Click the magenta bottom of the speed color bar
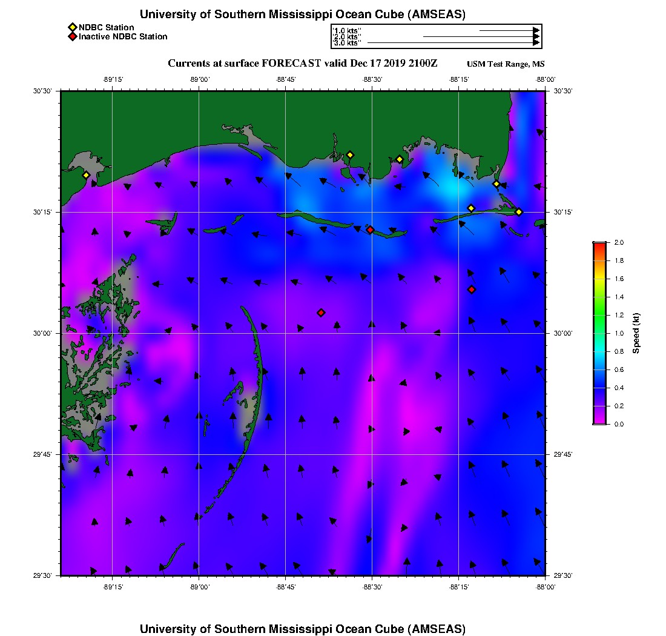 (x=599, y=421)
